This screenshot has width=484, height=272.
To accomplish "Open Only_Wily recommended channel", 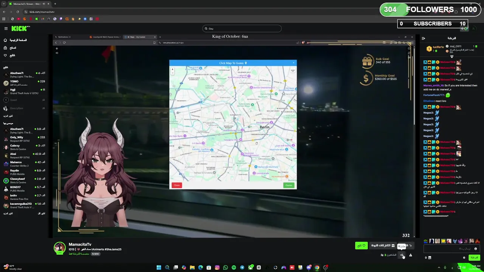I will pyautogui.click(x=25, y=139).
